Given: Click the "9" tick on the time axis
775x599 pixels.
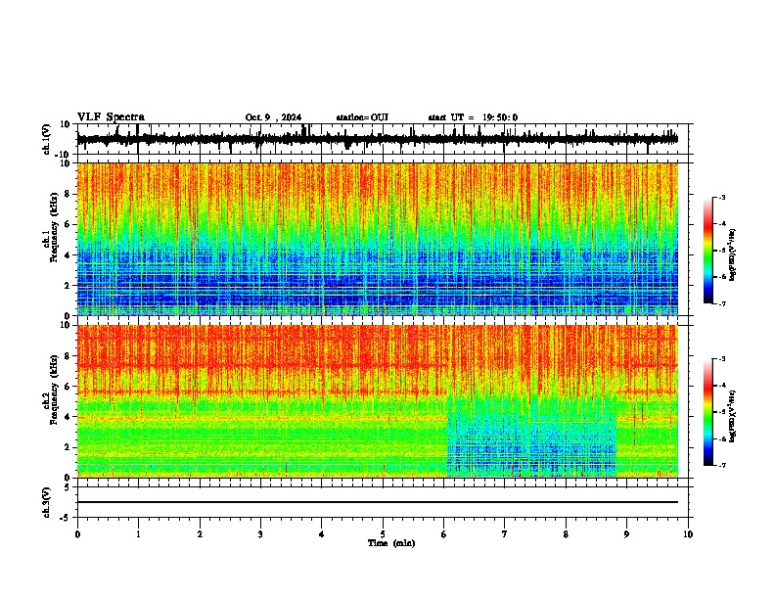Looking at the screenshot, I should pyautogui.click(x=626, y=534).
